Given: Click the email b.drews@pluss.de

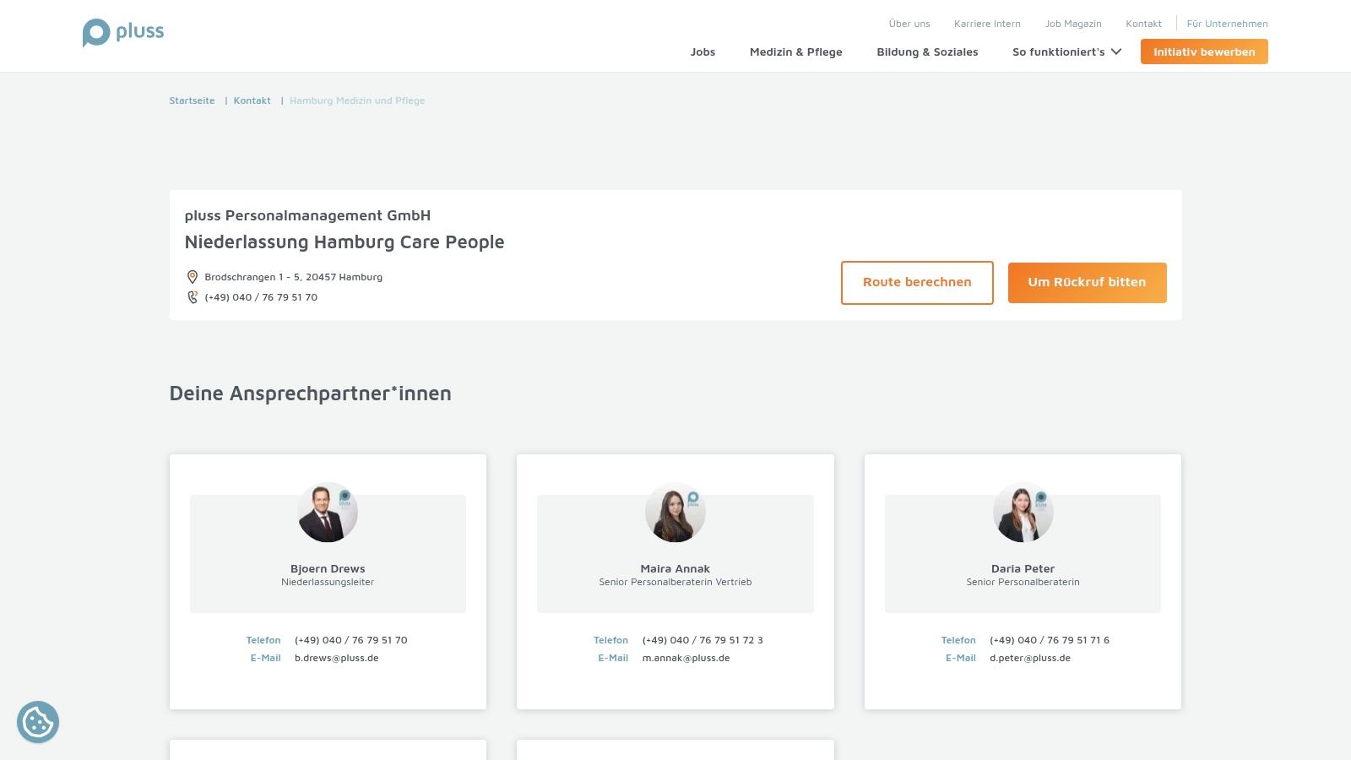Looking at the screenshot, I should click(336, 658).
